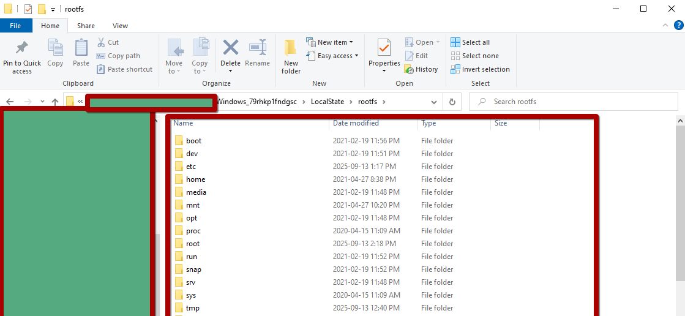Open the File menu
This screenshot has height=316, width=685.
click(15, 26)
